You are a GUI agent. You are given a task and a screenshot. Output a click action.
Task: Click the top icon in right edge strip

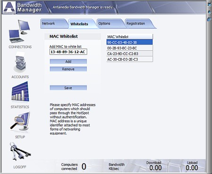click(209, 4)
